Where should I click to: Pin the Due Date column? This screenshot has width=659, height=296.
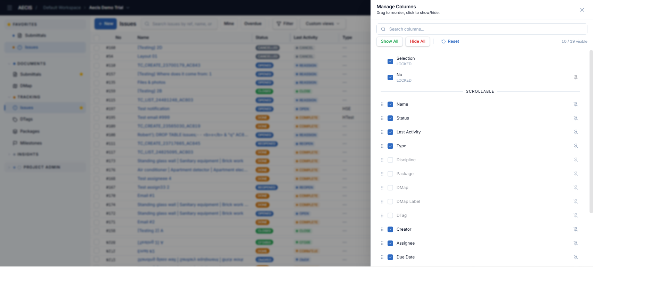pyautogui.click(x=576, y=257)
